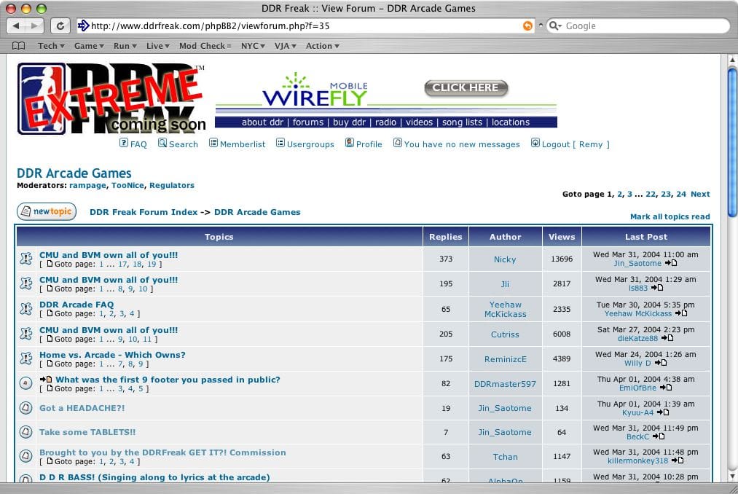Click the Usergroups icon
The width and height of the screenshot is (738, 494).
(x=280, y=144)
